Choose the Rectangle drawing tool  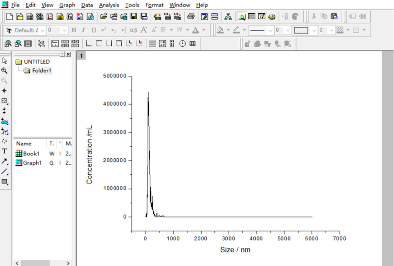tap(5, 182)
